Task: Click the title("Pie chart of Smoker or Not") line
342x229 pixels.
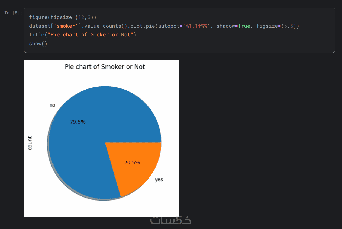Action: (x=83, y=35)
